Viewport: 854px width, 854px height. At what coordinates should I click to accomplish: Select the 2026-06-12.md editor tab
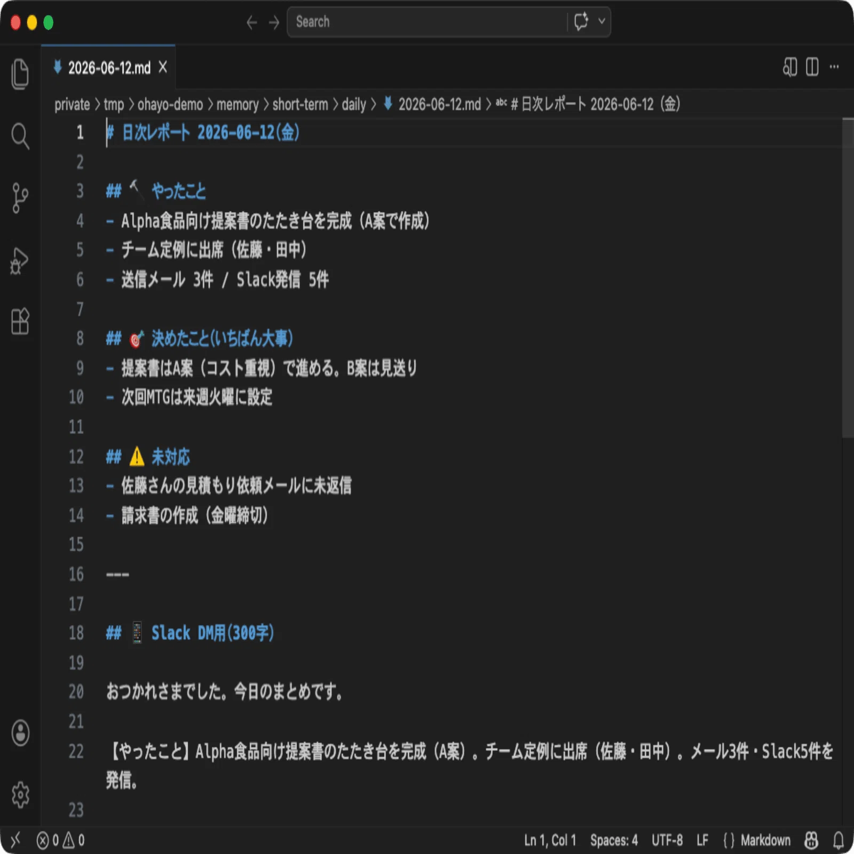click(x=109, y=67)
